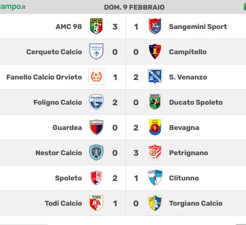Open the Clitunno team name link
This screenshot has height=225, width=246.
coord(184,178)
